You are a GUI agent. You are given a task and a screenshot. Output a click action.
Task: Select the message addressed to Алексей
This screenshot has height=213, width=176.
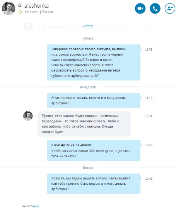click(x=94, y=184)
